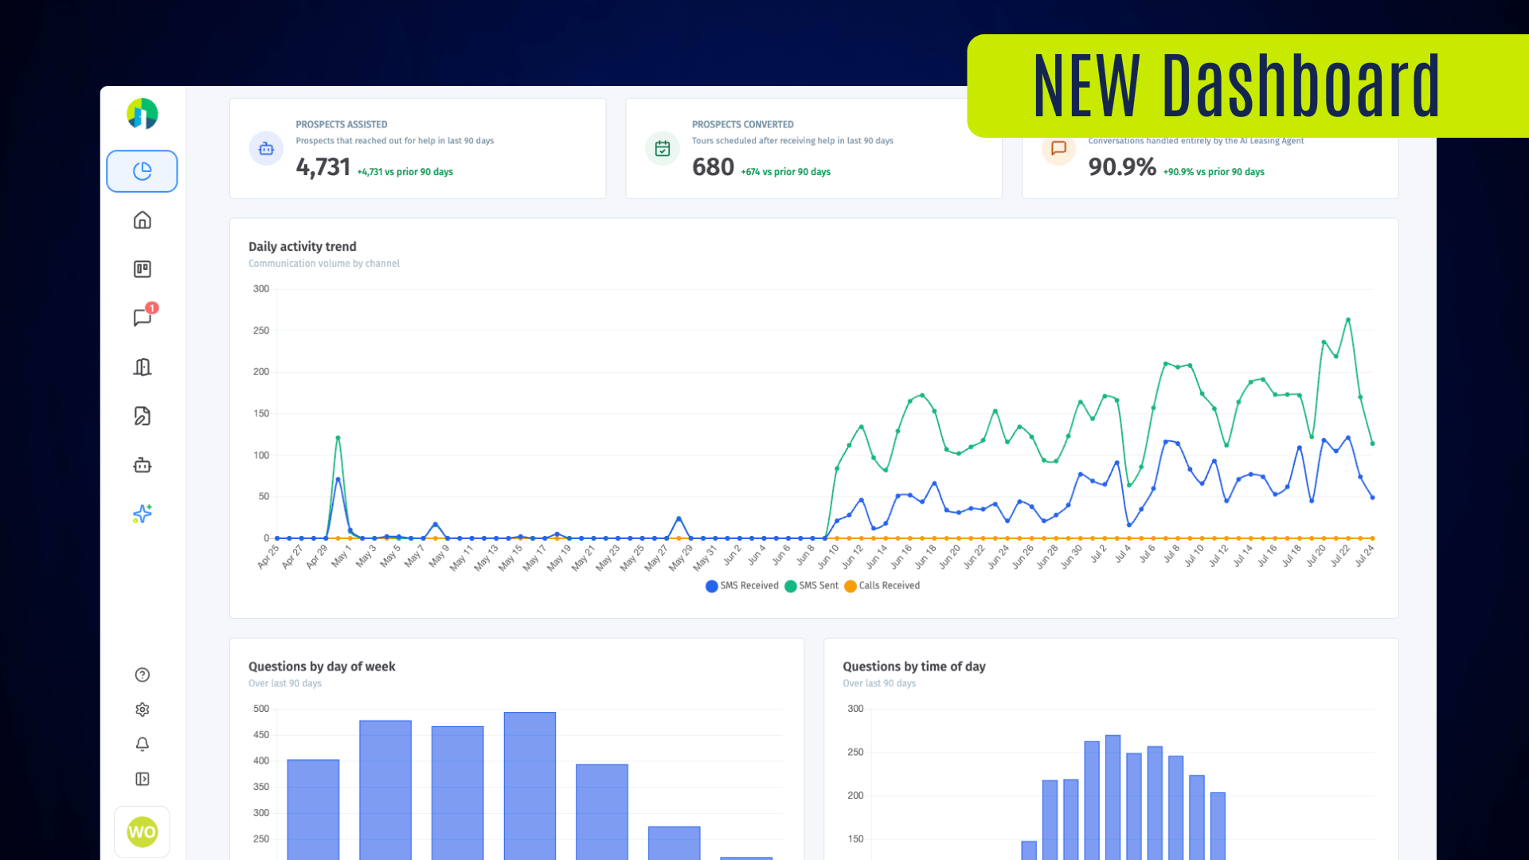Screen dimensions: 1529x860
Task: Open the notifications bell icon
Action: pos(142,744)
